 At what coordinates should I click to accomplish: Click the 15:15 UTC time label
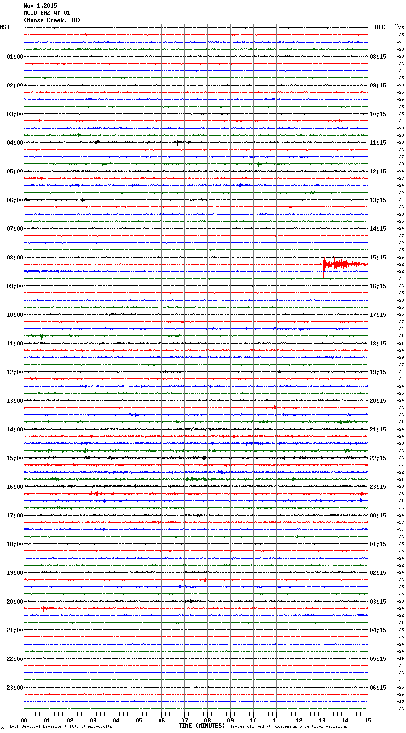pos(378,258)
